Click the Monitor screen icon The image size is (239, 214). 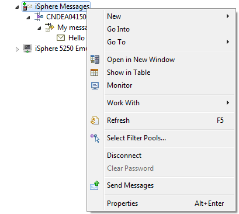coord(95,85)
